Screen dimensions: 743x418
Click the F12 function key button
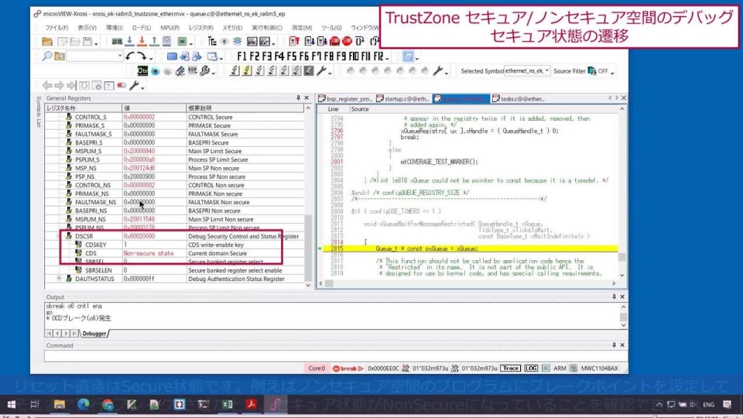click(378, 57)
